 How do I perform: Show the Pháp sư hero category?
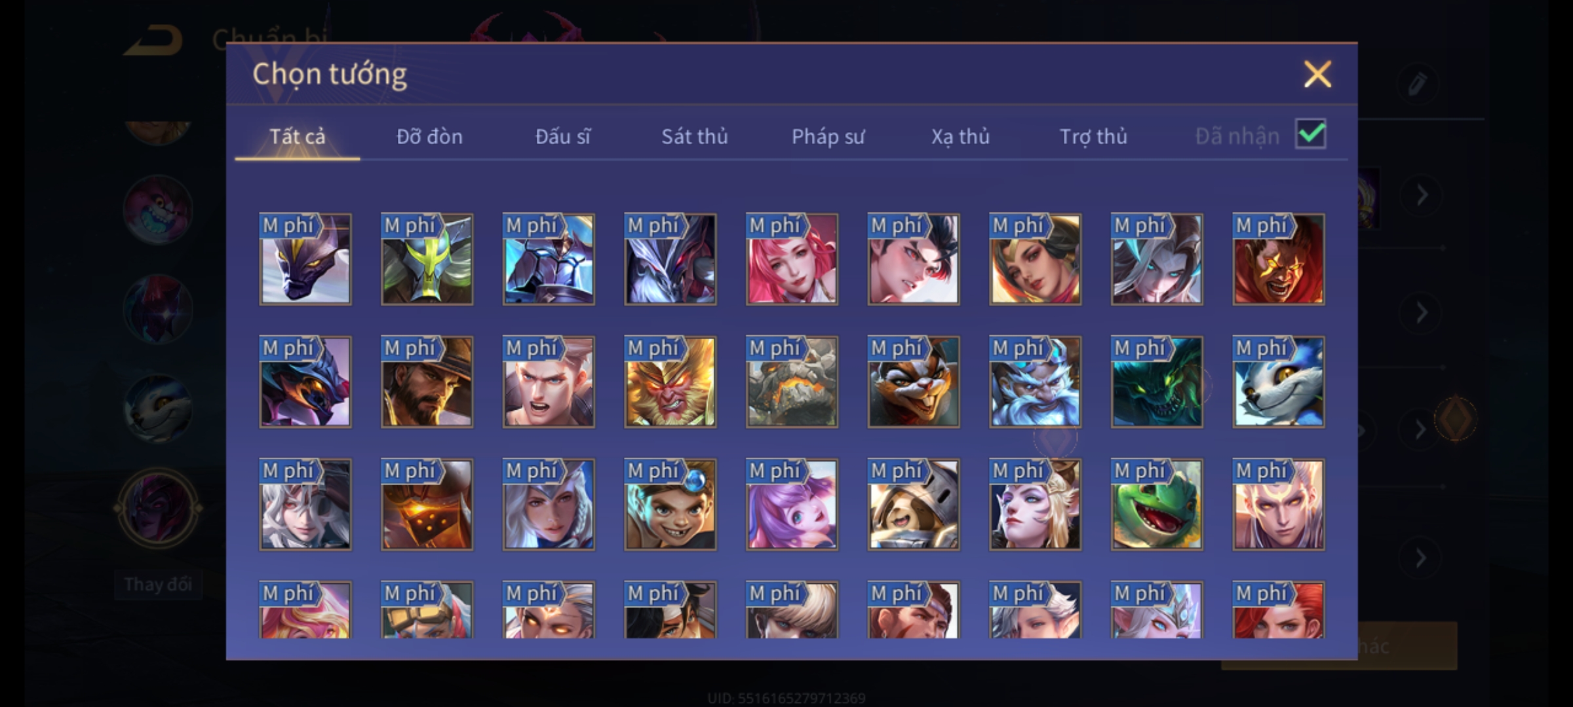tap(828, 136)
